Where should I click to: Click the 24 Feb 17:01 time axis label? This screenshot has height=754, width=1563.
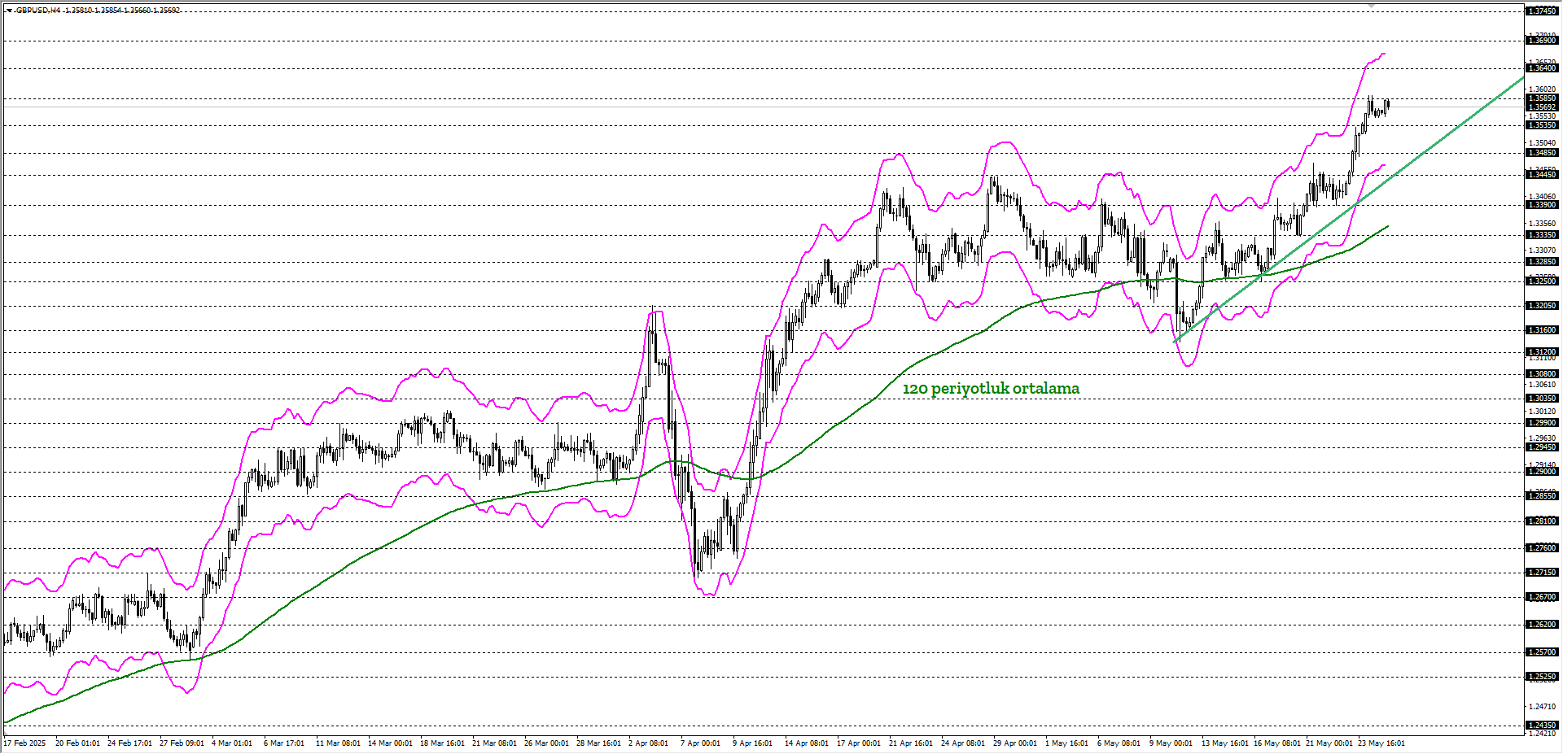[130, 743]
